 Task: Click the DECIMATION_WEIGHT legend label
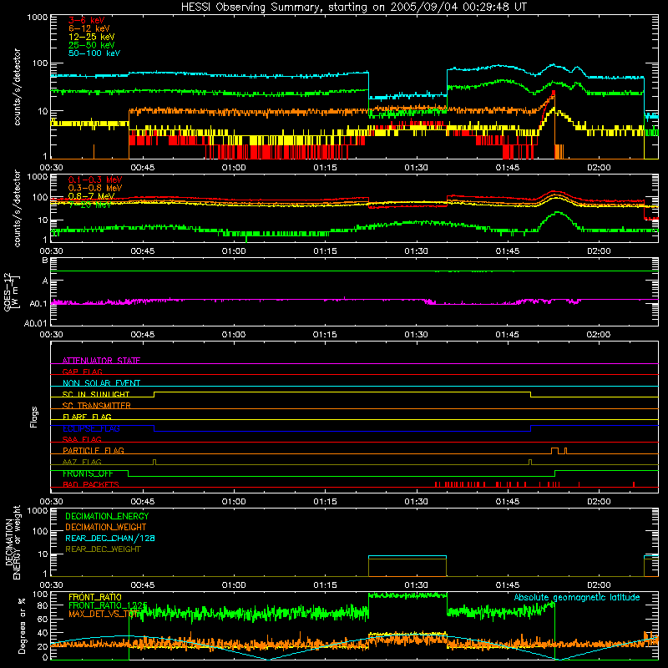tap(106, 527)
